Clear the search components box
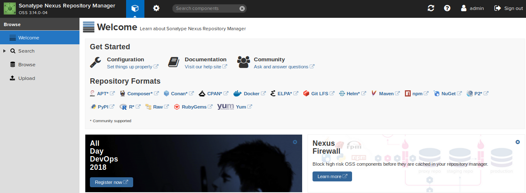This screenshot has height=193, width=526. [242, 8]
